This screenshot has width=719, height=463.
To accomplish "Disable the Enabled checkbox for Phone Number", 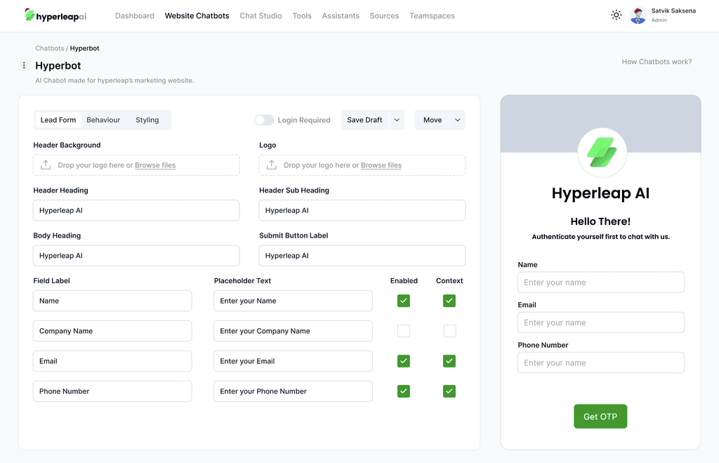I will (403, 391).
